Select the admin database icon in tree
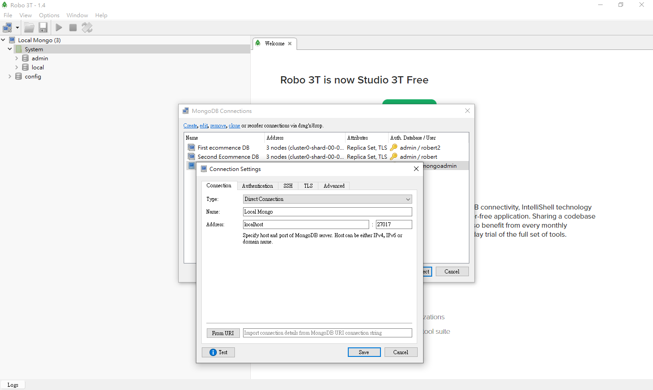 tap(25, 58)
